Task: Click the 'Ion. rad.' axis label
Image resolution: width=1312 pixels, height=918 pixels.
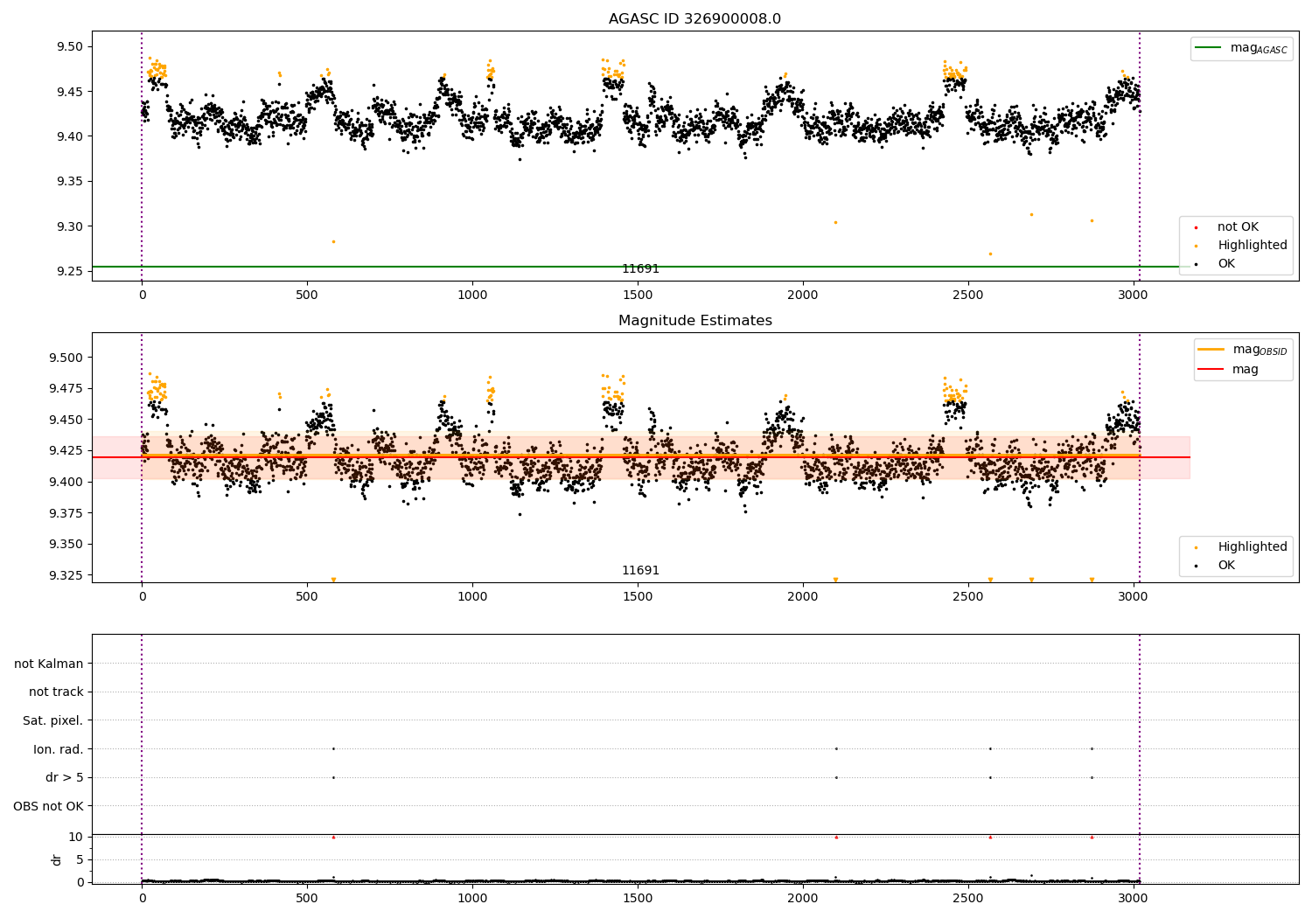Action: click(x=59, y=749)
